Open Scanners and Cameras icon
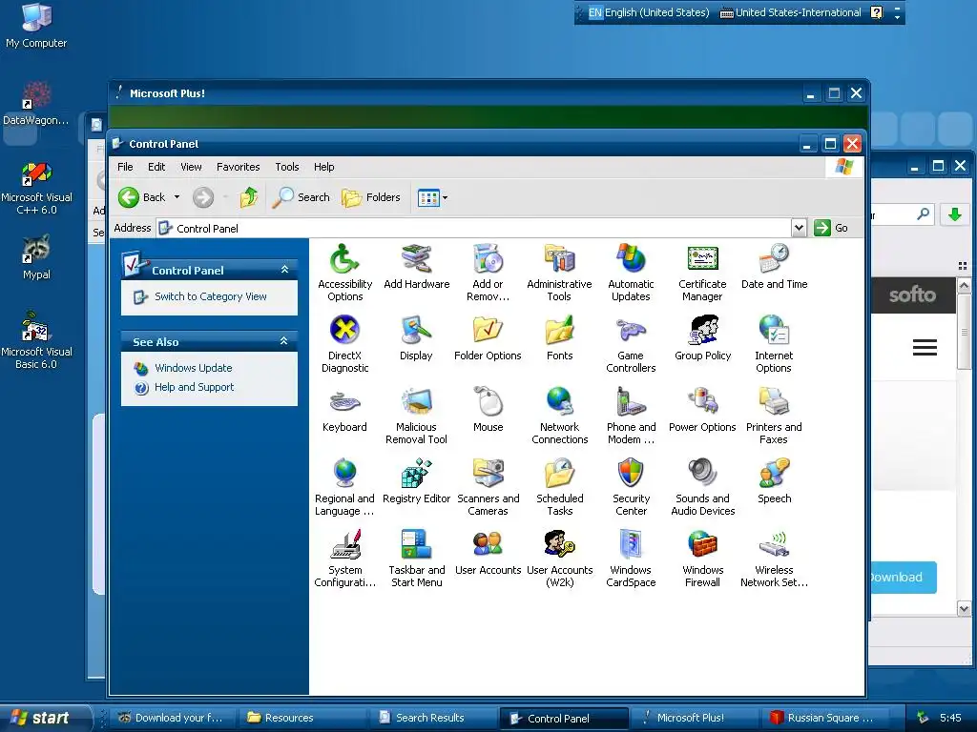Viewport: 977px width, 732px height. click(488, 475)
